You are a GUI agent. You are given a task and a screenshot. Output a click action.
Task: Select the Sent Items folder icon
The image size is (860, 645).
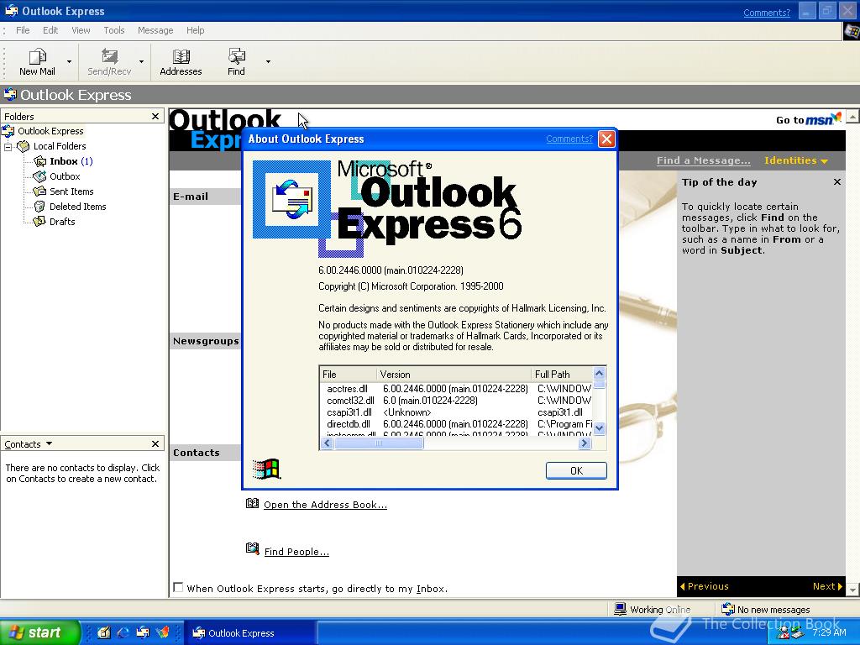[x=39, y=191]
